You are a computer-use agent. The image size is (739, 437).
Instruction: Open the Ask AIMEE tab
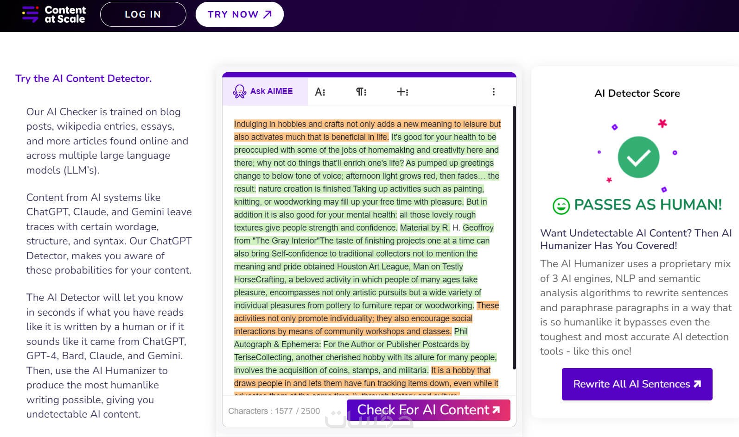pos(265,91)
